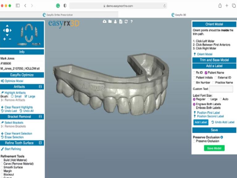Switch to EasyRx Ortho Prescription tab
The width and height of the screenshot is (237, 178).
(59, 15)
